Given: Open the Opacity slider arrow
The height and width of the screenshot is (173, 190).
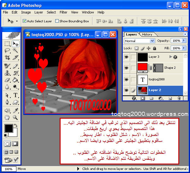Looking at the screenshot, I should 184,41.
